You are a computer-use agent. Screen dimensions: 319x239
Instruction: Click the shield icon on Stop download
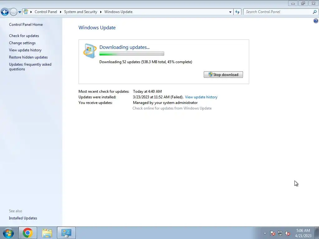click(211, 75)
